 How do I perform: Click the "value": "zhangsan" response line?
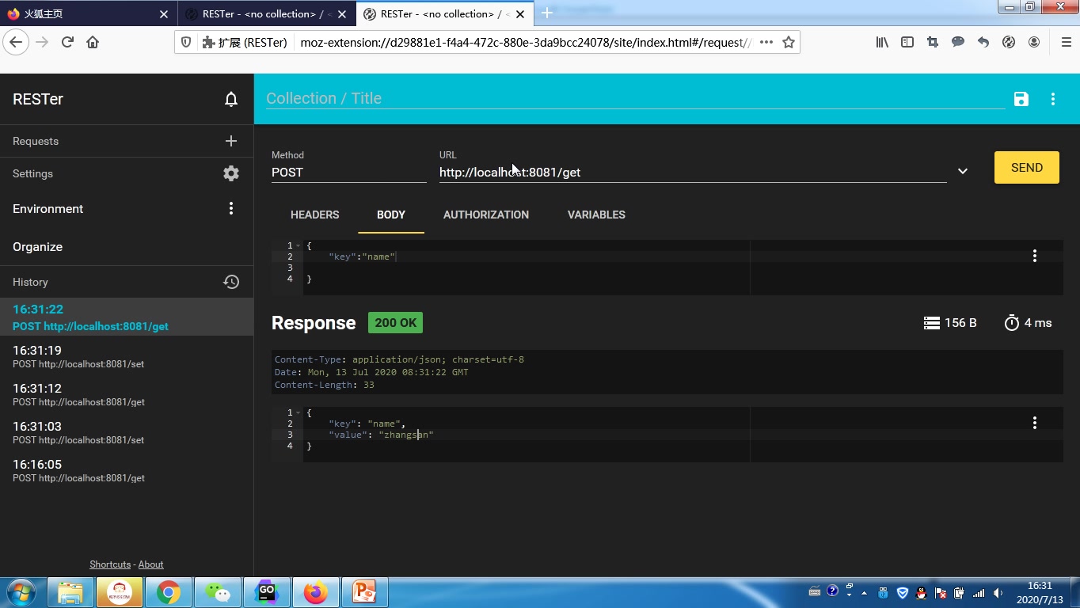tap(381, 435)
